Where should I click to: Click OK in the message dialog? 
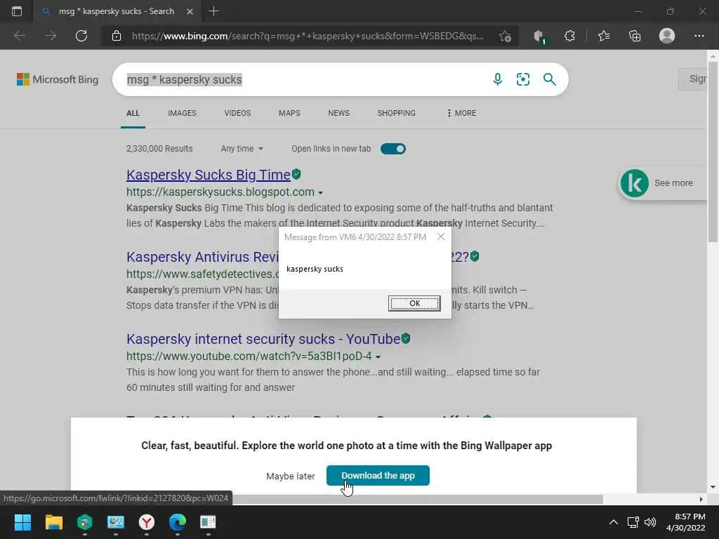tap(414, 303)
